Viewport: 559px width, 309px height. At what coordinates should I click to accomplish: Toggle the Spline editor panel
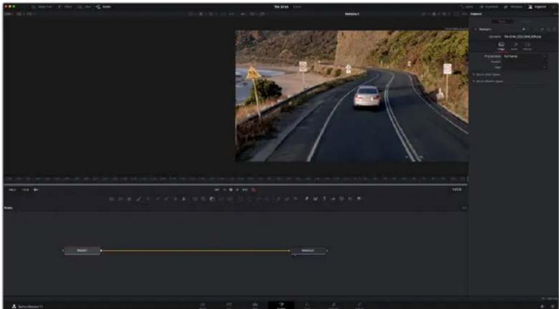[467, 7]
